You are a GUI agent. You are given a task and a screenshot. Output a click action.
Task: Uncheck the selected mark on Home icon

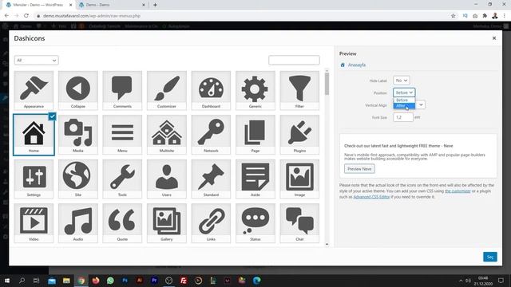pos(52,116)
